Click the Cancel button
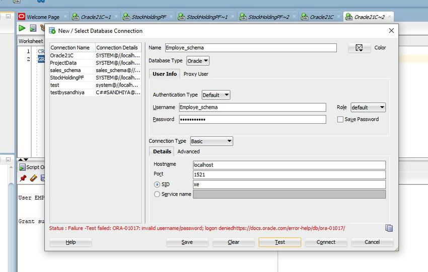428x272 pixels. 372,242
